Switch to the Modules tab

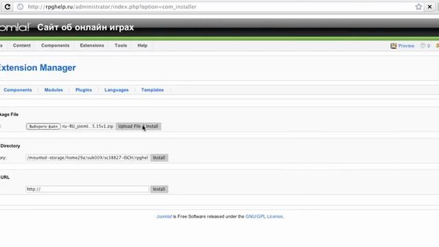click(54, 90)
